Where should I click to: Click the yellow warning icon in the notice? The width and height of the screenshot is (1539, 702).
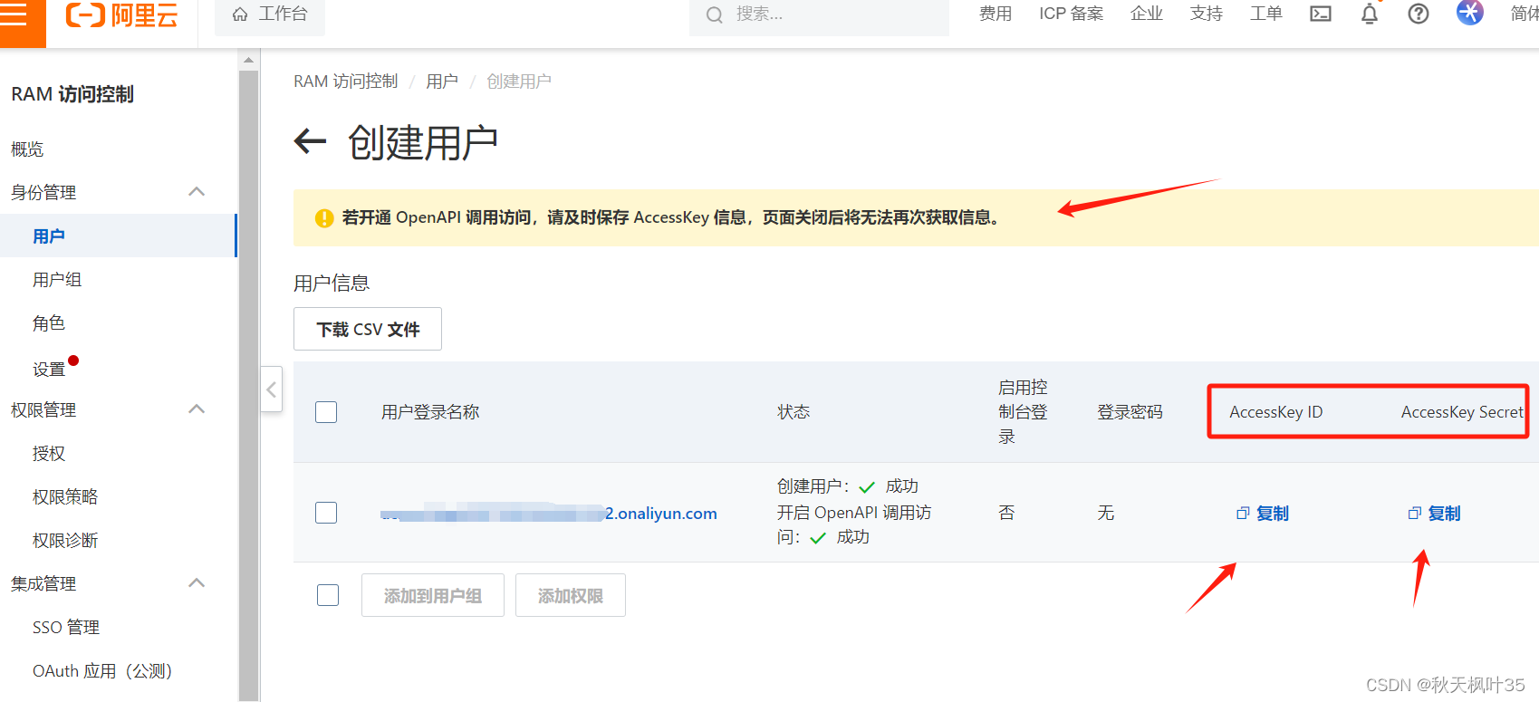324,218
